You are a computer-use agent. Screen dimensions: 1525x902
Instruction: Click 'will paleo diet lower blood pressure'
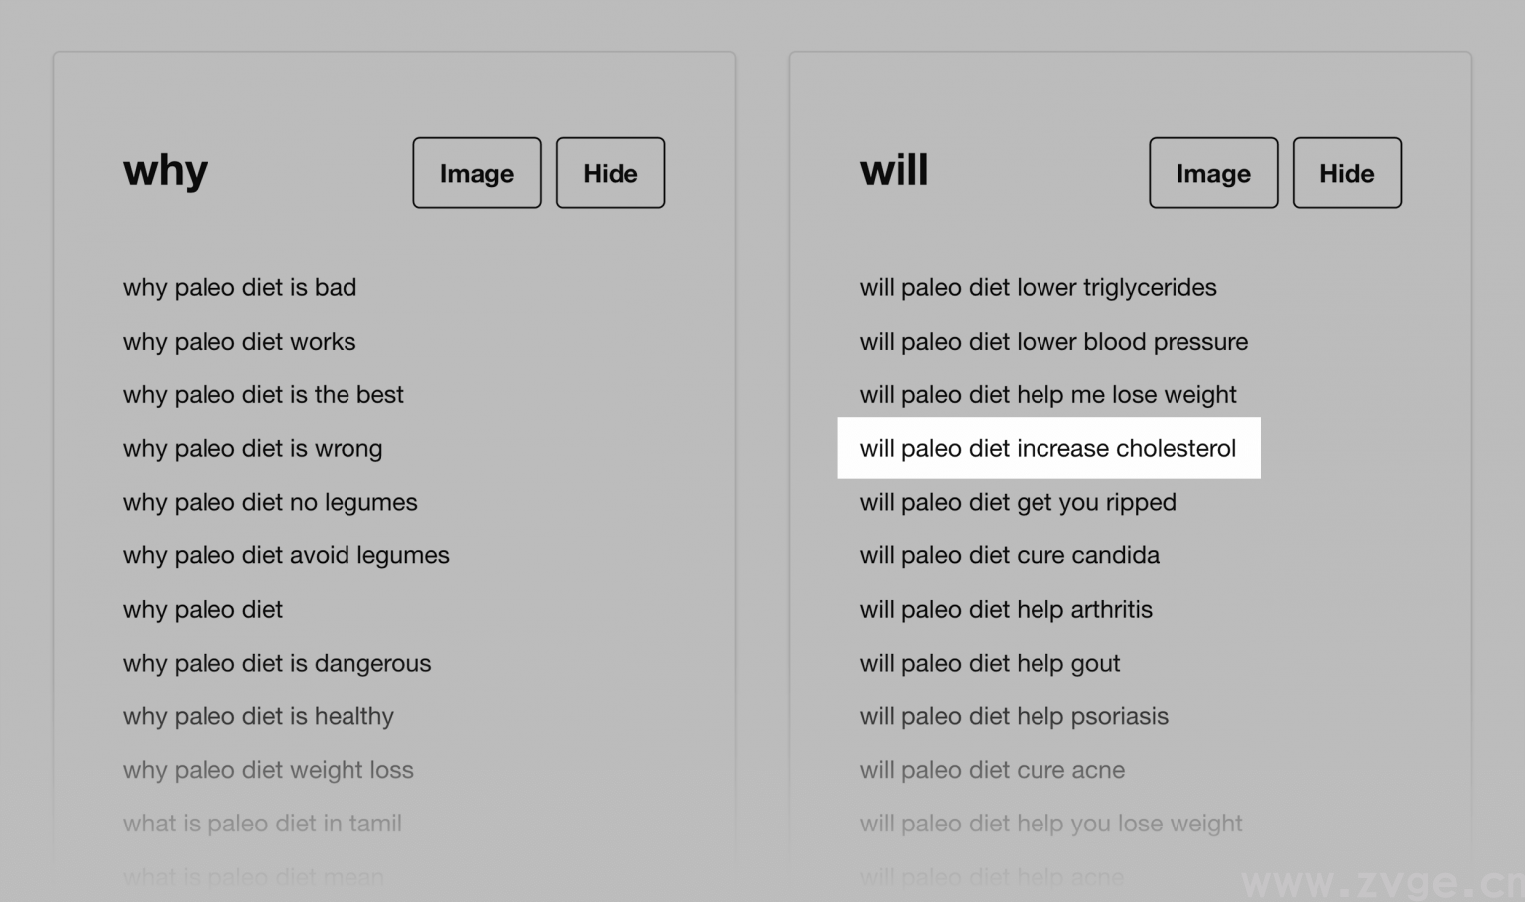pyautogui.click(x=1053, y=342)
